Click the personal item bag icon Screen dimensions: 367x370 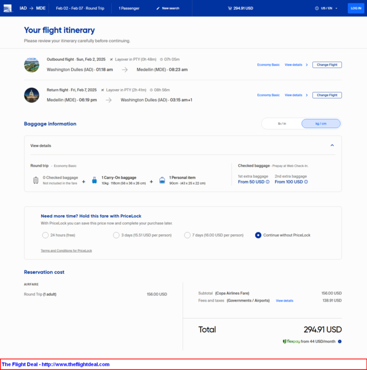point(162,180)
